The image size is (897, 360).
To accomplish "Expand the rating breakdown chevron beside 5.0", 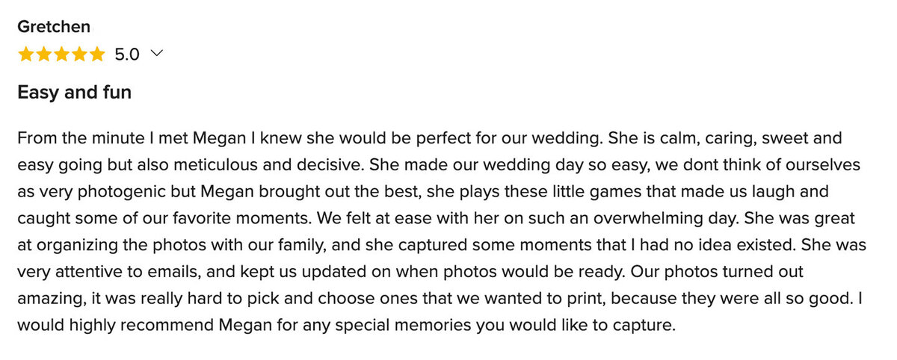I will [x=156, y=54].
